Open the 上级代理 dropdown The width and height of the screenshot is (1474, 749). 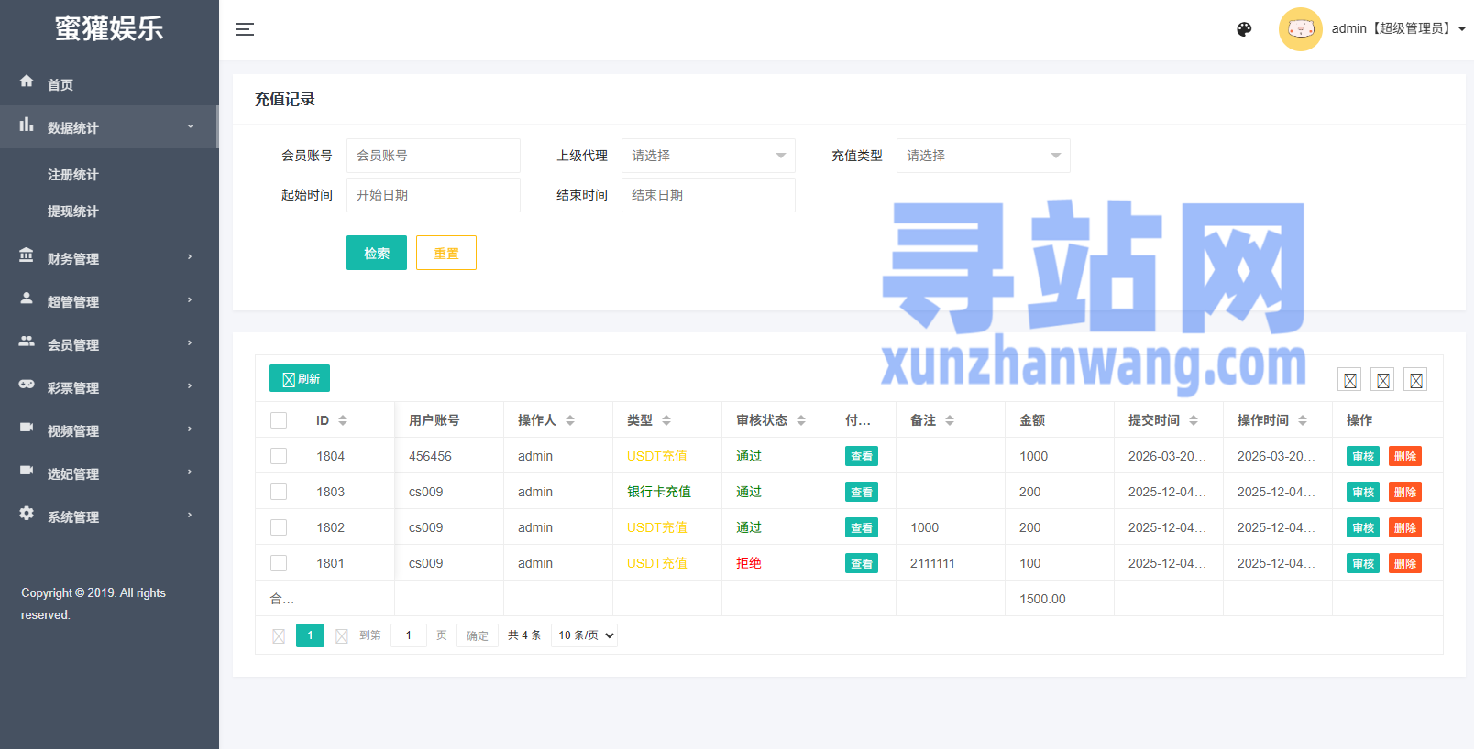[x=708, y=156]
